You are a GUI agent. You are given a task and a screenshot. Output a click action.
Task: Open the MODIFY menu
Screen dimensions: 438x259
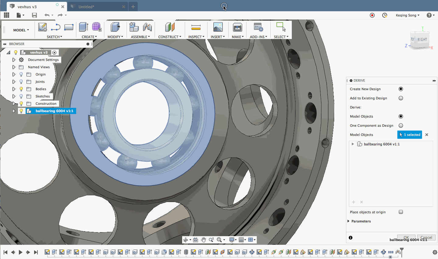[115, 37]
